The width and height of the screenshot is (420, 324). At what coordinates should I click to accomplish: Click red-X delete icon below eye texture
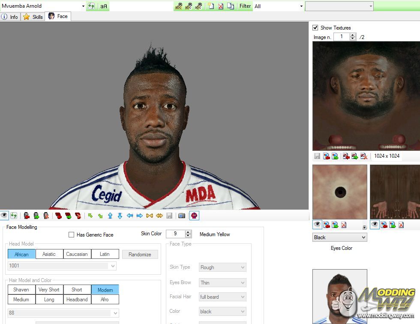pyautogui.click(x=344, y=225)
